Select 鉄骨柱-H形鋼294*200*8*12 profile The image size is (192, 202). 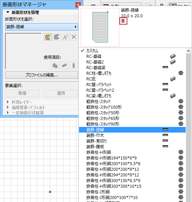pyautogui.click(x=132, y=175)
